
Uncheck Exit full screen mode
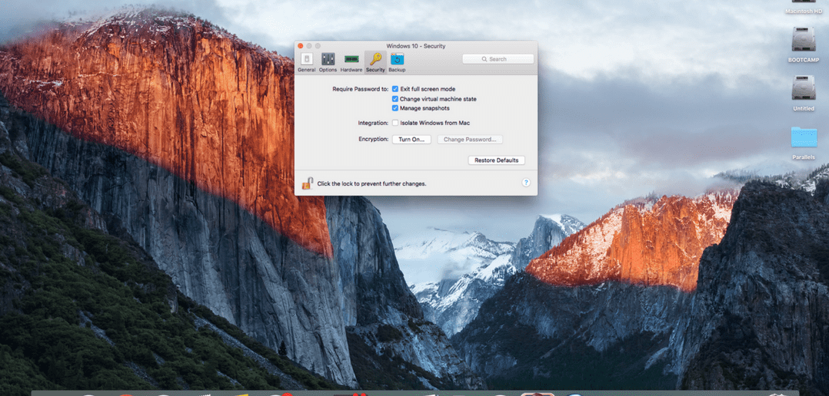(395, 89)
